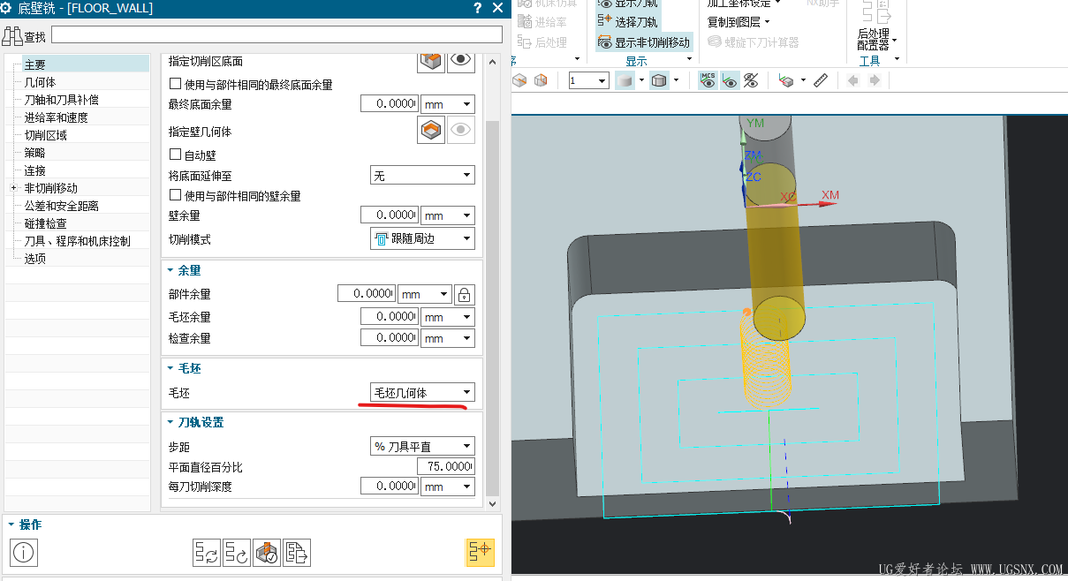Open 刀轴和刀具补偿 settings page
This screenshot has width=1068, height=581.
coord(62,100)
